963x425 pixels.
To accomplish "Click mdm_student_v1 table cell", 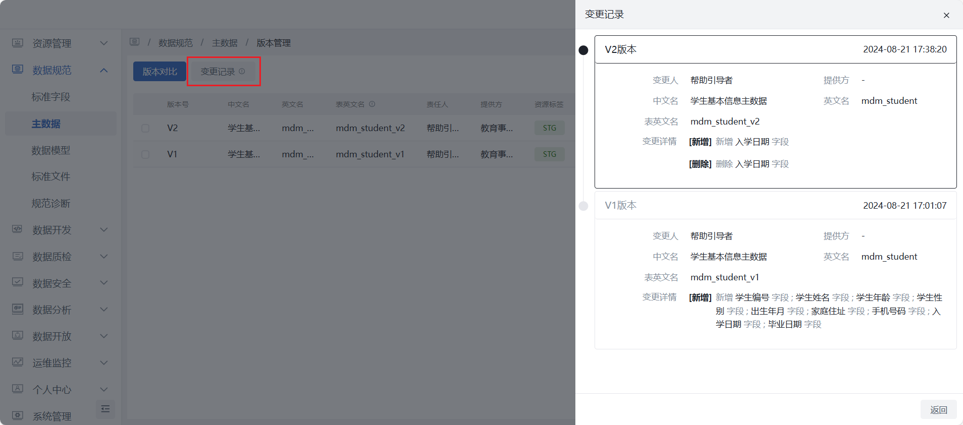I will point(370,154).
